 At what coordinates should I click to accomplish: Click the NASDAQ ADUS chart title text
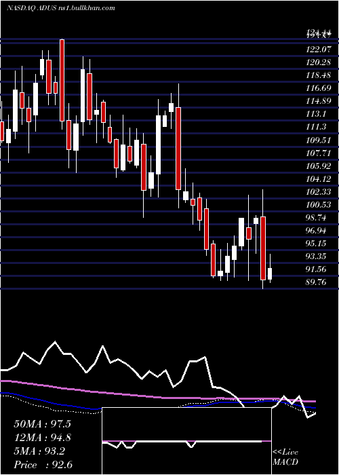click(61, 8)
